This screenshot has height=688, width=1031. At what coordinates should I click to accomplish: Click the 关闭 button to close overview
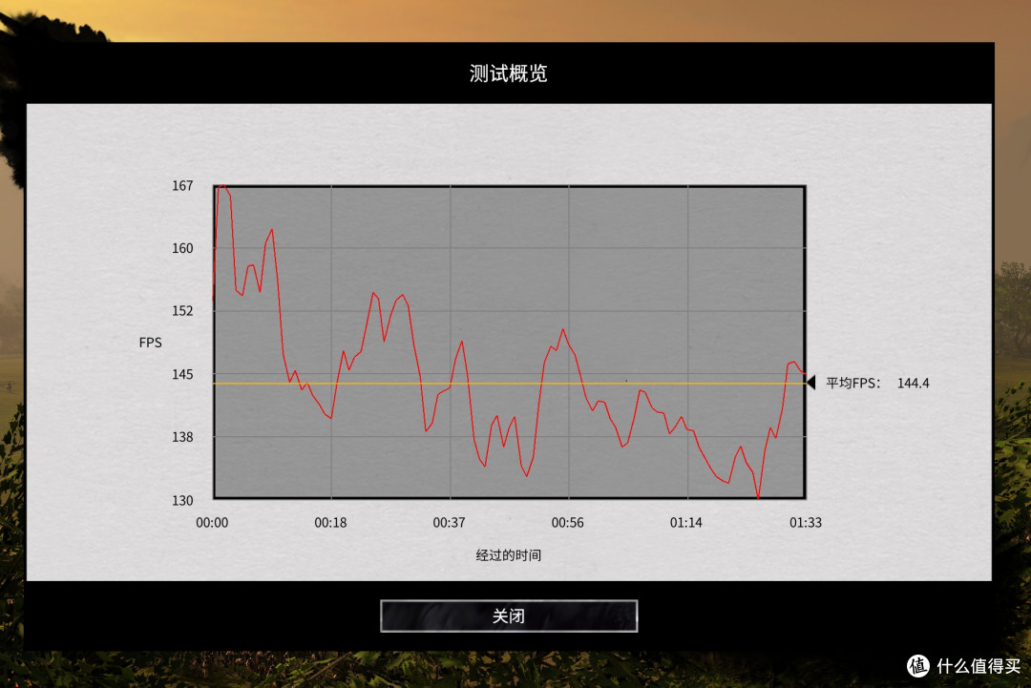pyautogui.click(x=508, y=615)
